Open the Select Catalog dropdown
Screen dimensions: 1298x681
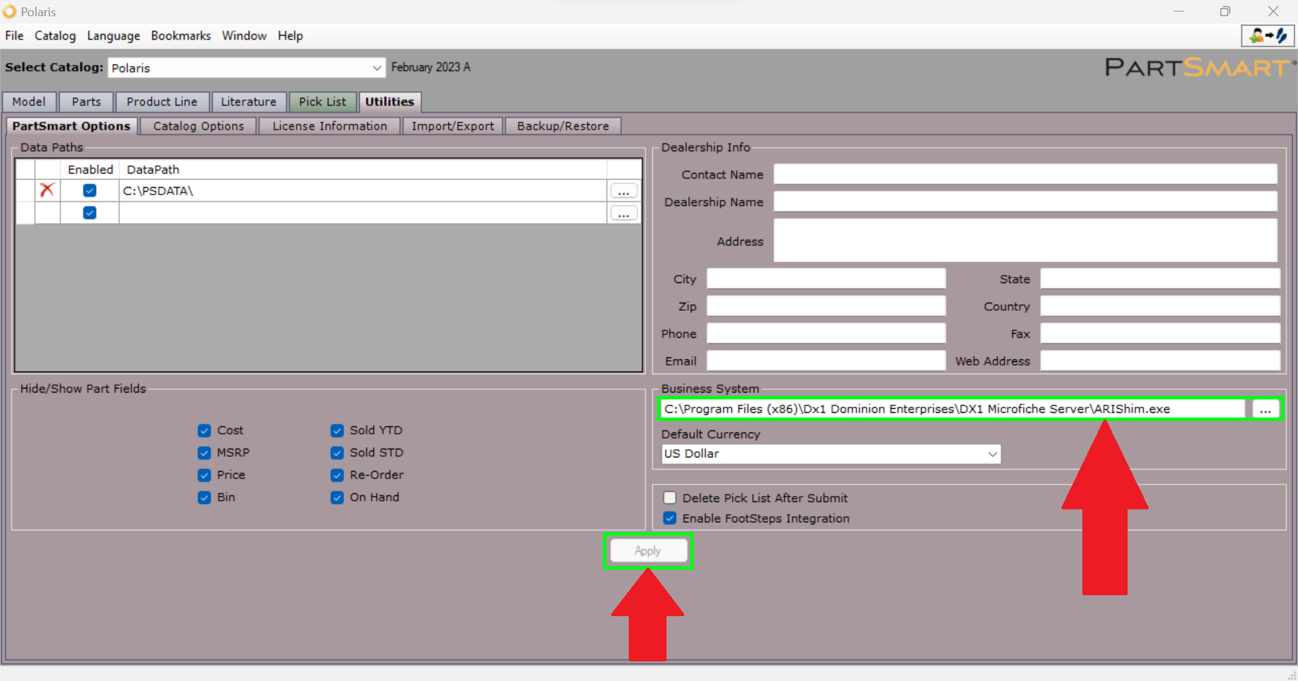(x=377, y=68)
